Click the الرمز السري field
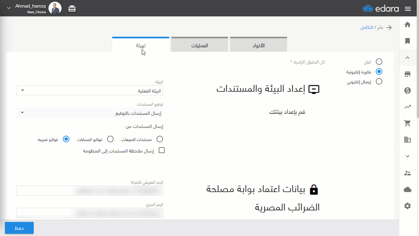The width and height of the screenshot is (419, 236). point(90,213)
